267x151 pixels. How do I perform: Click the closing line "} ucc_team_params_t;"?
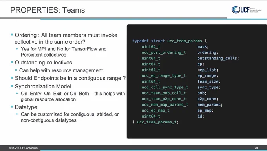[155, 122]
